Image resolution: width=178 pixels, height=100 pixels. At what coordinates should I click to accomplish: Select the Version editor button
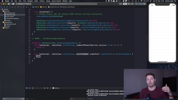point(132,4)
